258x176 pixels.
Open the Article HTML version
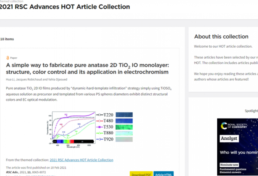pyautogui.click(x=163, y=174)
